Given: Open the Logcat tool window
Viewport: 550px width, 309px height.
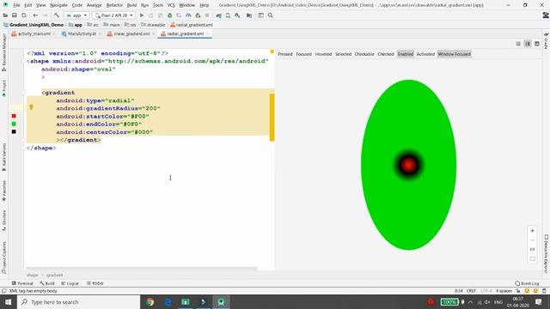Looking at the screenshot, I should pos(70,283).
